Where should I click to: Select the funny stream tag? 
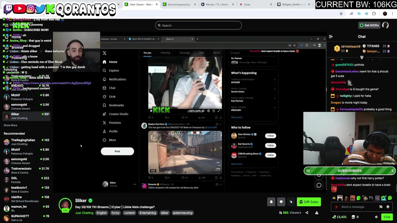coord(115,213)
